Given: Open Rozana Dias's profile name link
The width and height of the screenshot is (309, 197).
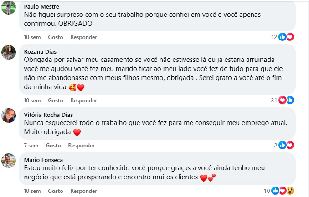Looking at the screenshot, I should (40, 51).
